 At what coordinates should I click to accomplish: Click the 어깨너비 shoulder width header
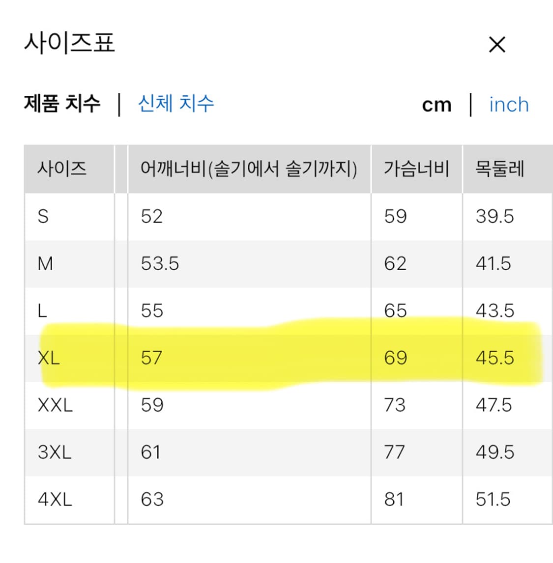coord(248,169)
